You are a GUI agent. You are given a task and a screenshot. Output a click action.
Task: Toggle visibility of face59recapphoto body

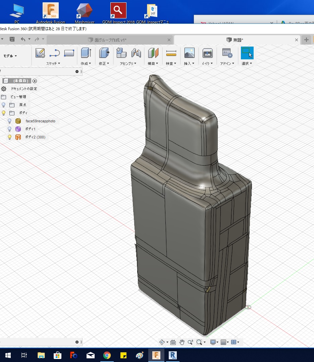coord(9,121)
